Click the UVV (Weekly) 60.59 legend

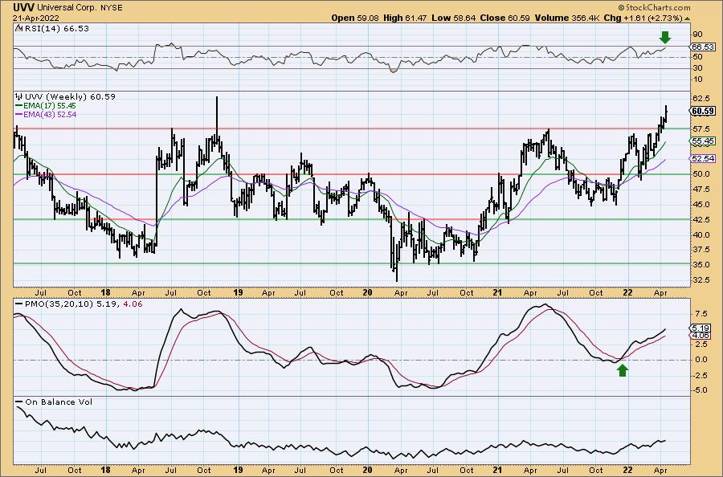(70, 97)
